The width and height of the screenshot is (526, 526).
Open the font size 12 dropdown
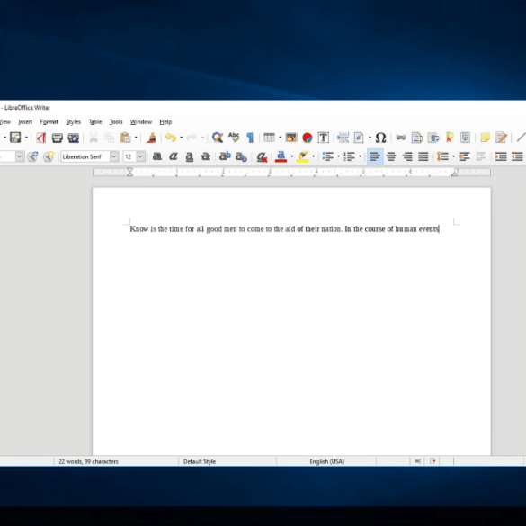point(140,156)
